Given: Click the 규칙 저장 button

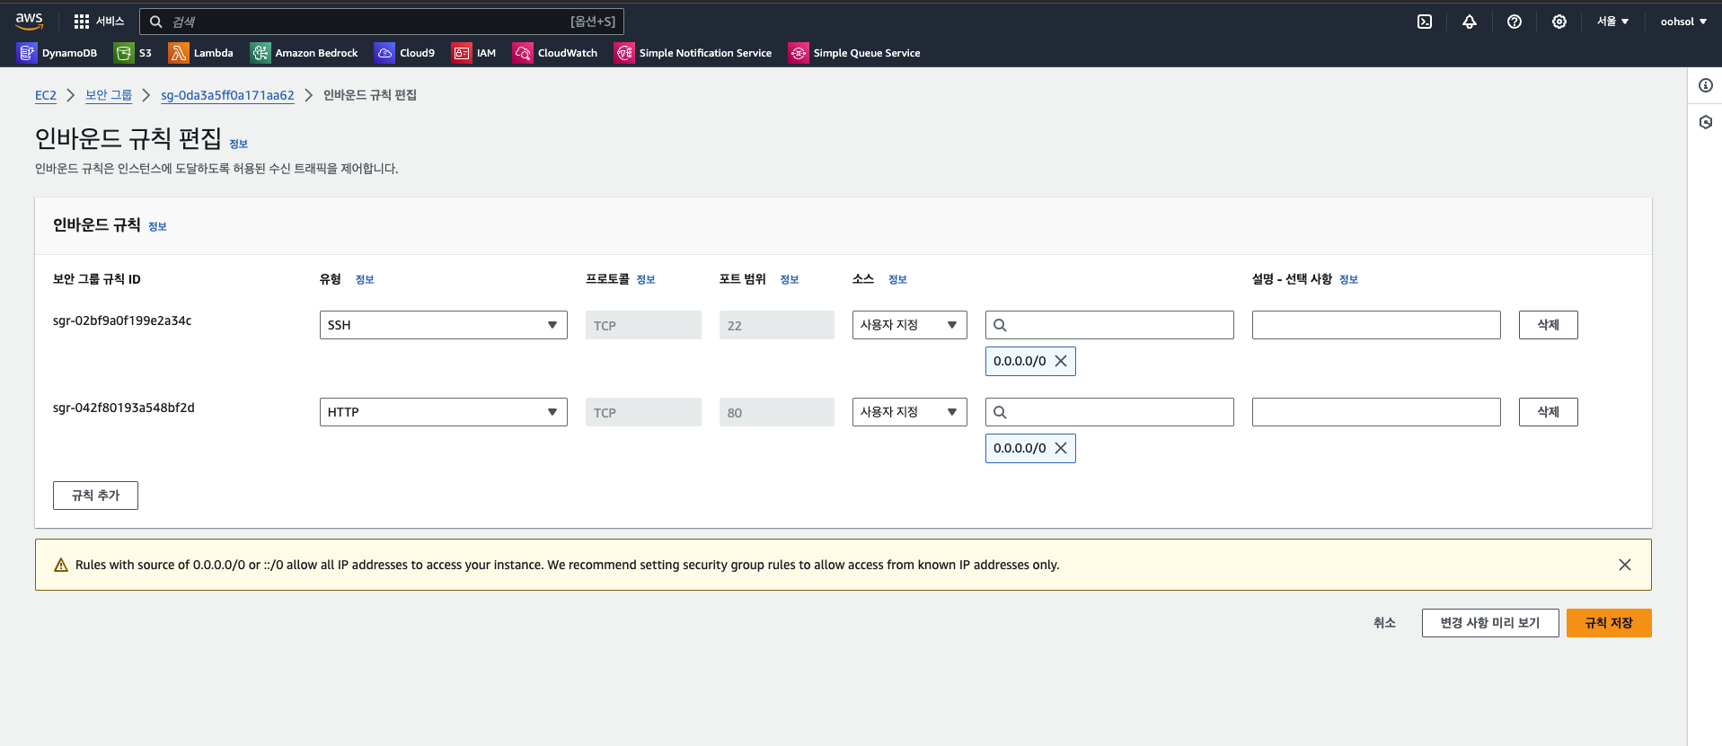Looking at the screenshot, I should (x=1608, y=623).
